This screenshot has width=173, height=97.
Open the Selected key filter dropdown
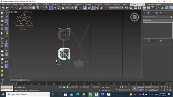point(152,87)
